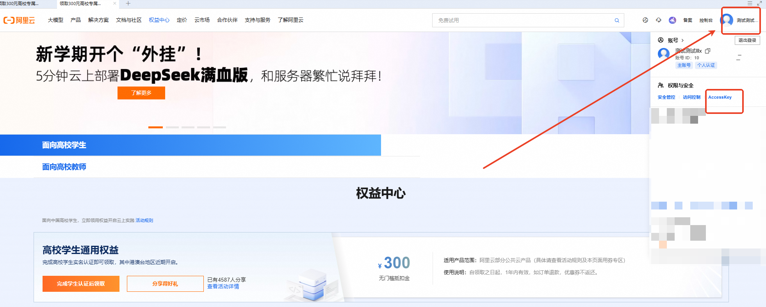Image resolution: width=766 pixels, height=307 pixels.
Task: Select the 面向高校学生 tab
Action: click(x=191, y=145)
